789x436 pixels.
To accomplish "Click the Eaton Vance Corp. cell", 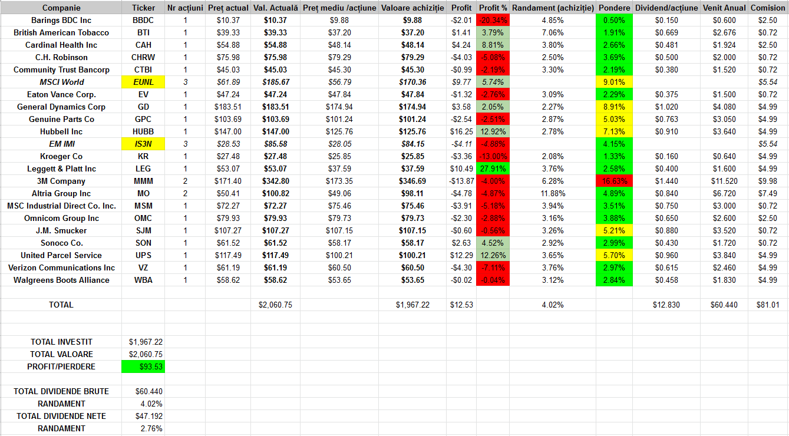I will pos(61,94).
